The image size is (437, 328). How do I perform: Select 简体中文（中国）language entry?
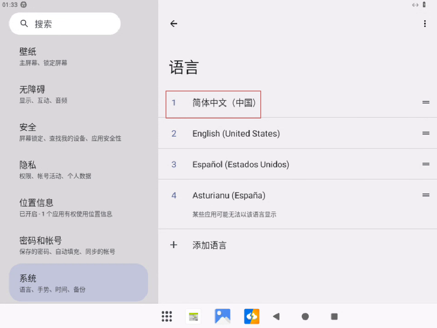[224, 103]
